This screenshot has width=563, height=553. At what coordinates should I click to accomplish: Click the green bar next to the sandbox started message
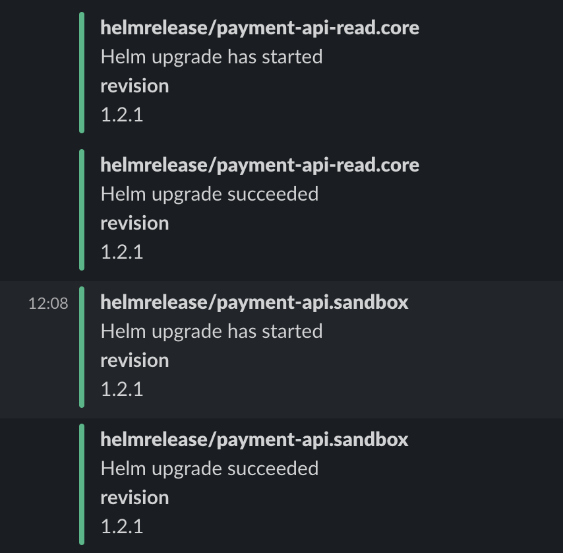pos(80,344)
